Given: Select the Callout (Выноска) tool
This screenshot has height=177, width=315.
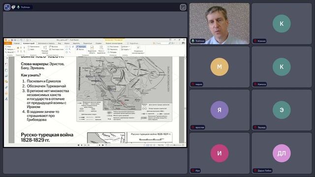Looking at the screenshot, I should [54, 47].
